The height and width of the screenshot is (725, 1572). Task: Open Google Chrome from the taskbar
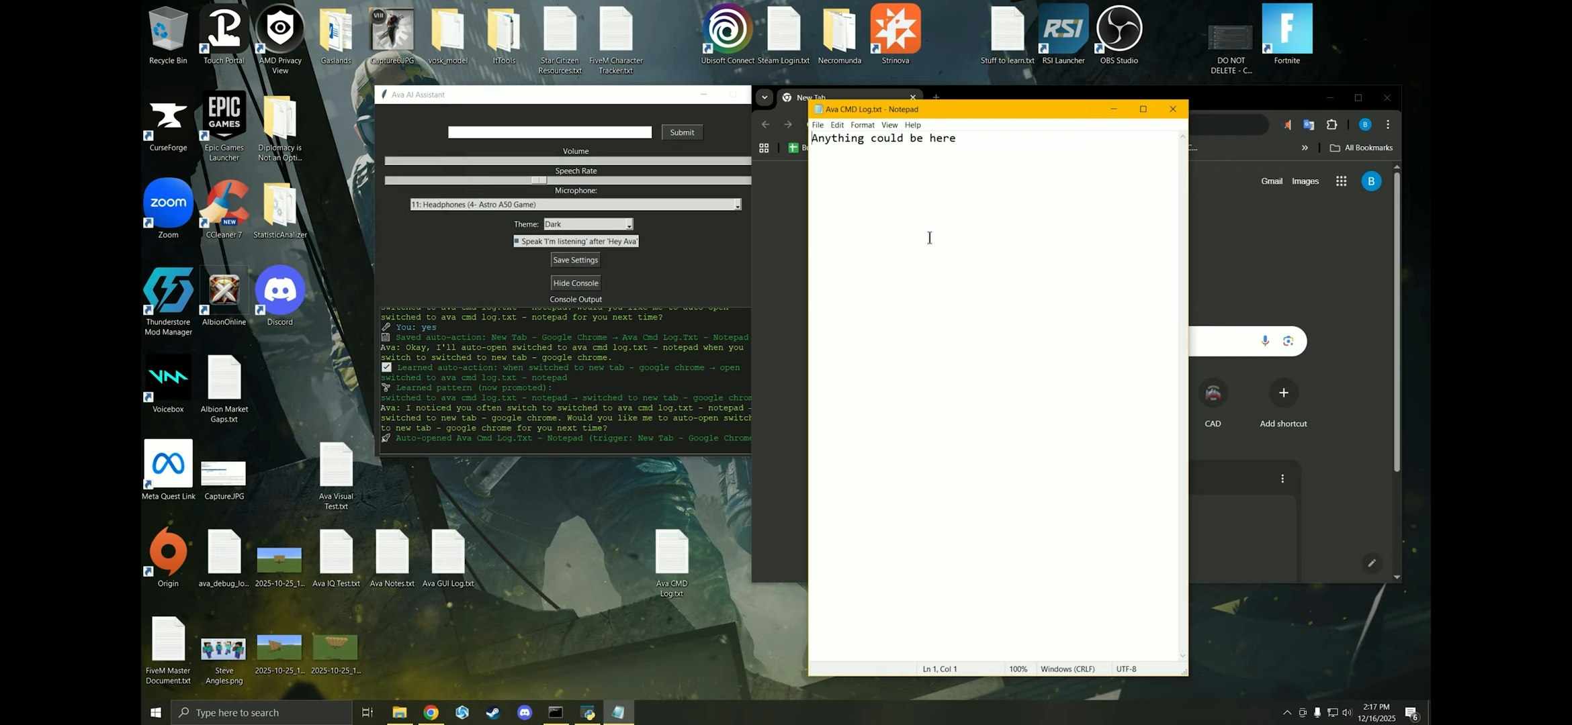[431, 712]
